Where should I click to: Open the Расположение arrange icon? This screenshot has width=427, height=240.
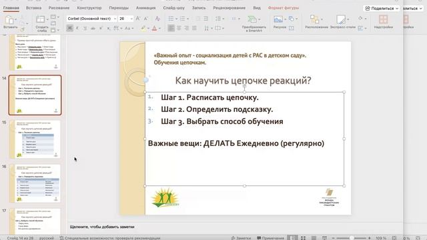pos(314,19)
